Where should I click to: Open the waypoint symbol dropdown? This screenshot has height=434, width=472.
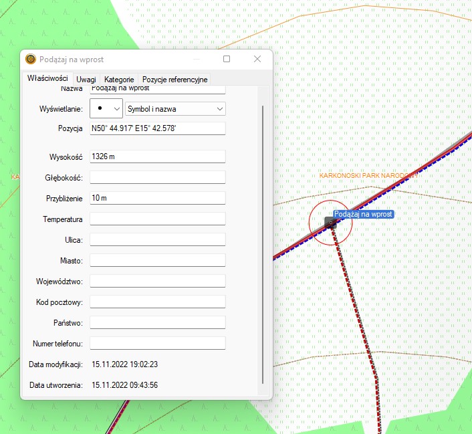pyautogui.click(x=106, y=108)
